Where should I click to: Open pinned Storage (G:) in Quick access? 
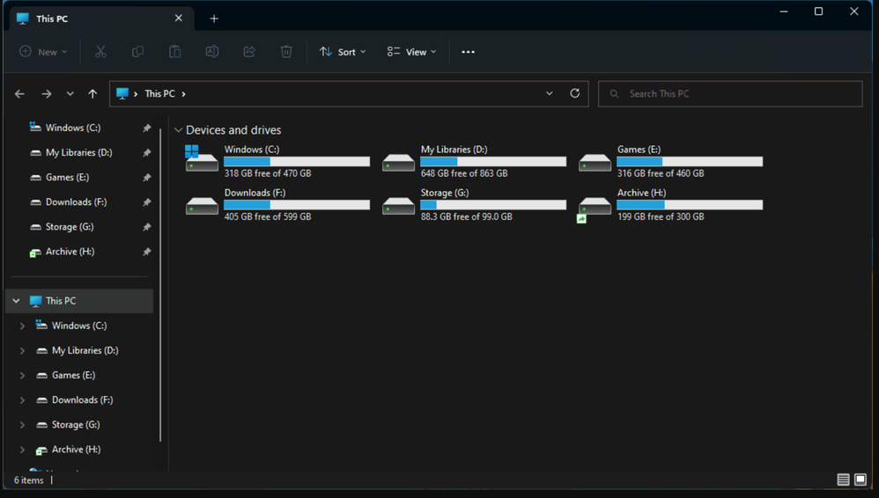(70, 227)
